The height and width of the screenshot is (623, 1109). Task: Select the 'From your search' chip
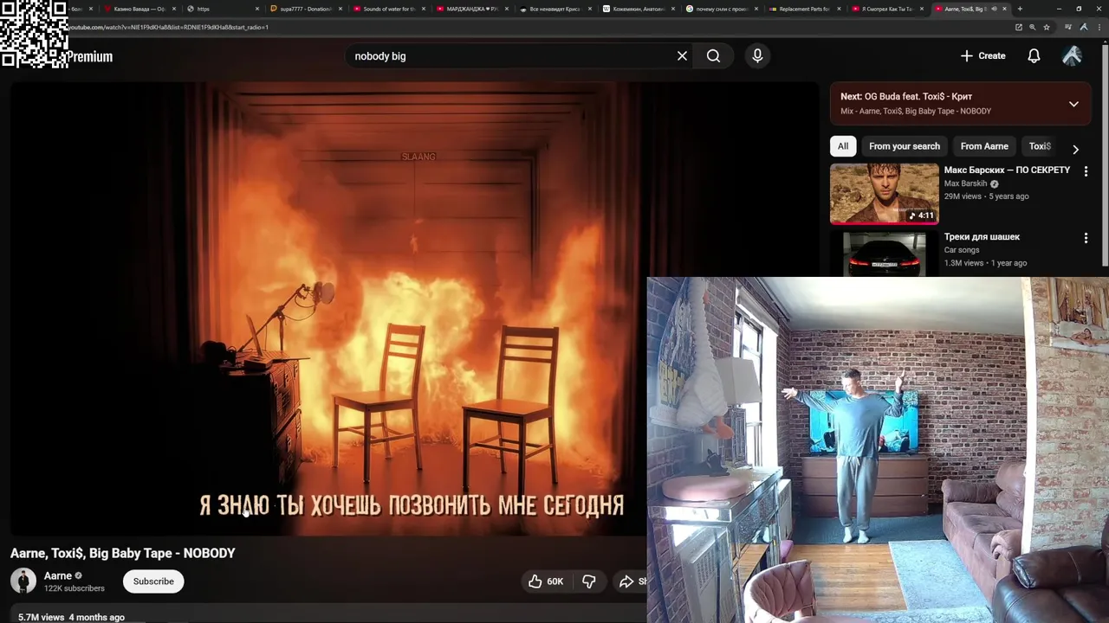click(x=905, y=146)
